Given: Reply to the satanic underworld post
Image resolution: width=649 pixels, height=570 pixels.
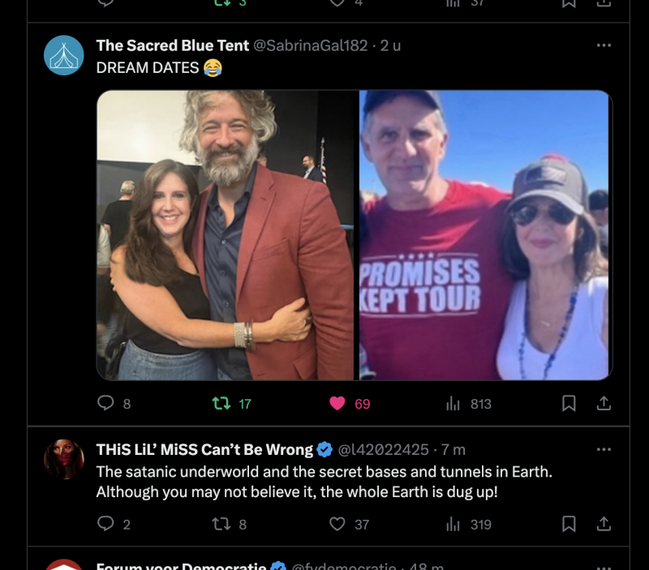Looking at the screenshot, I should coord(105,524).
